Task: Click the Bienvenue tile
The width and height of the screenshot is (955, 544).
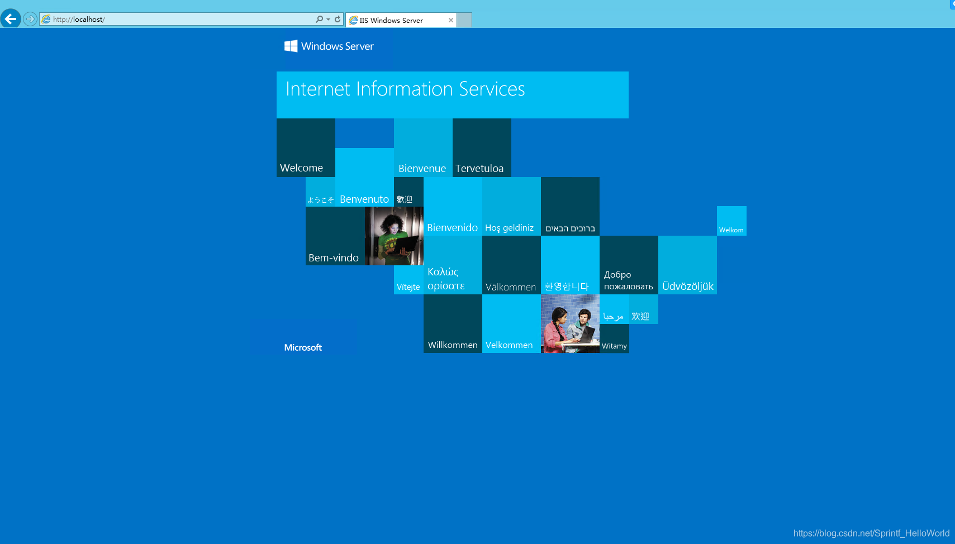Action: [x=423, y=147]
